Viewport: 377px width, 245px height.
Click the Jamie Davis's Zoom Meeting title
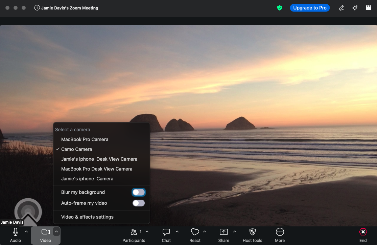pyautogui.click(x=70, y=8)
